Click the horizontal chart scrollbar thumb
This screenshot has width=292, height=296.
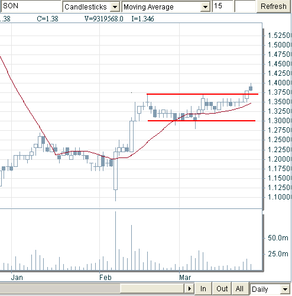pyautogui.click(x=152, y=289)
